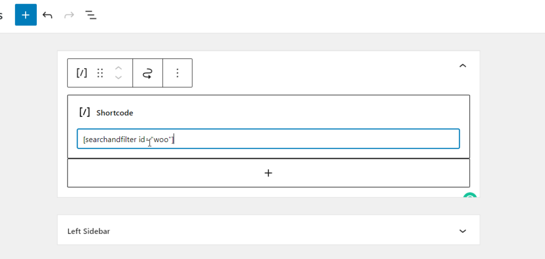Expand Left Sidebar using its chevron
This screenshot has height=259, width=545.
[x=463, y=231]
